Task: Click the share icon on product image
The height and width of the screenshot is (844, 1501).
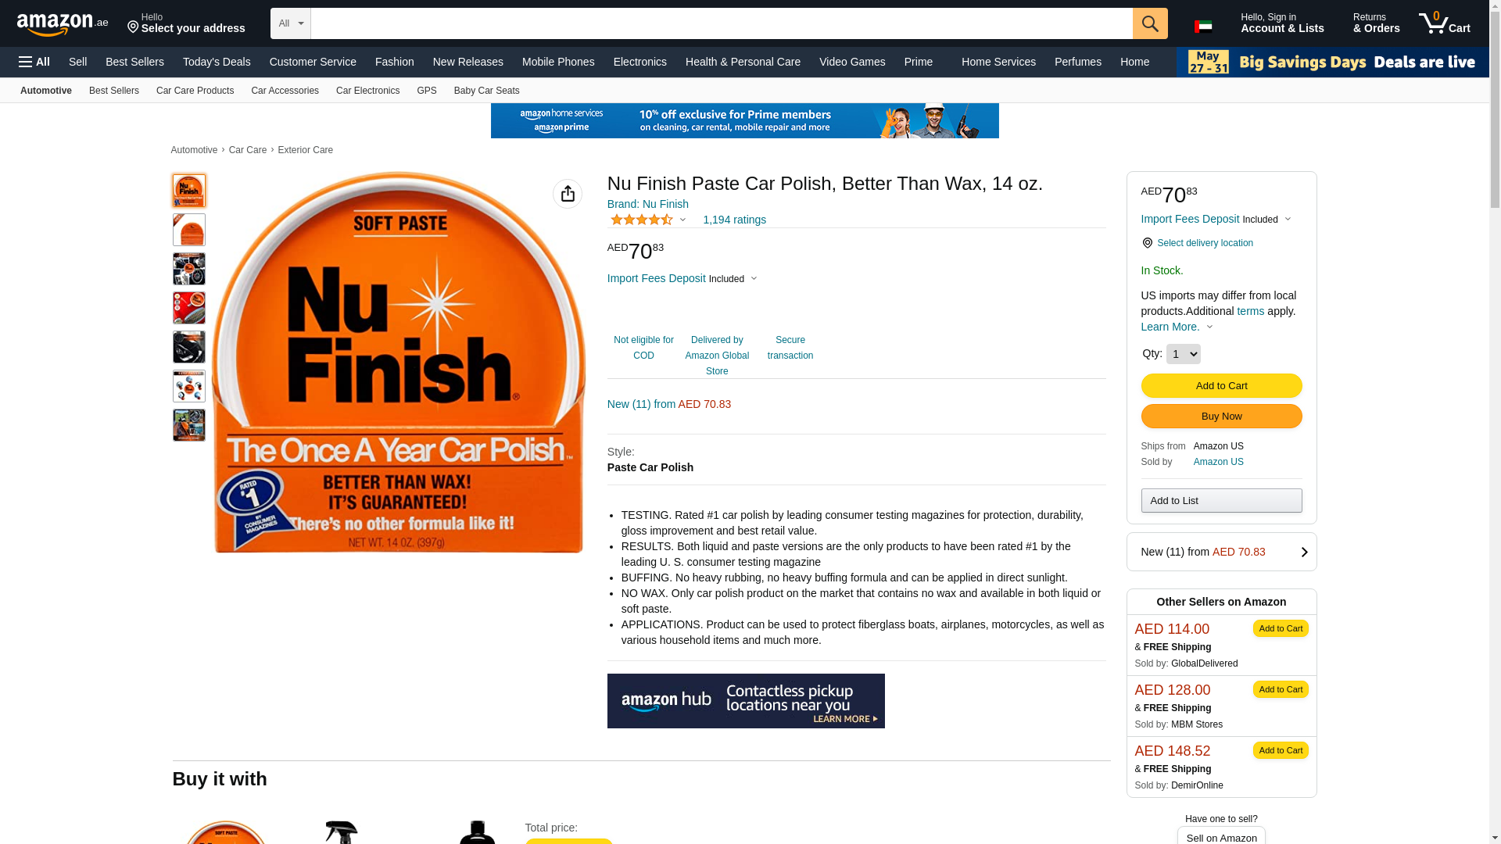Action: point(568,194)
